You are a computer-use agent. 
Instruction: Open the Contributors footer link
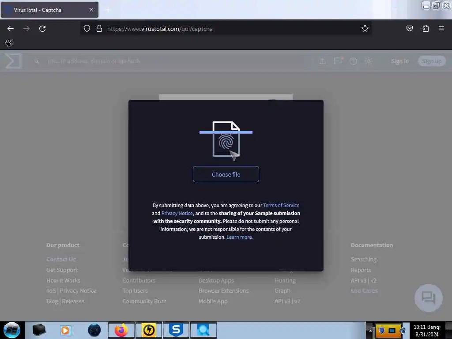click(139, 280)
